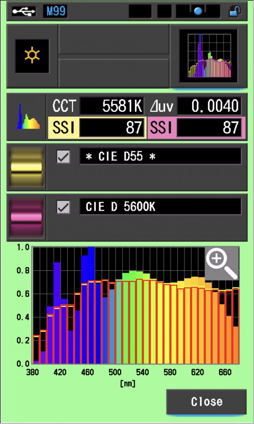Zoom the spectrum chart with magnifier icon
Screen dimensions: 254x424
pyautogui.click(x=221, y=263)
